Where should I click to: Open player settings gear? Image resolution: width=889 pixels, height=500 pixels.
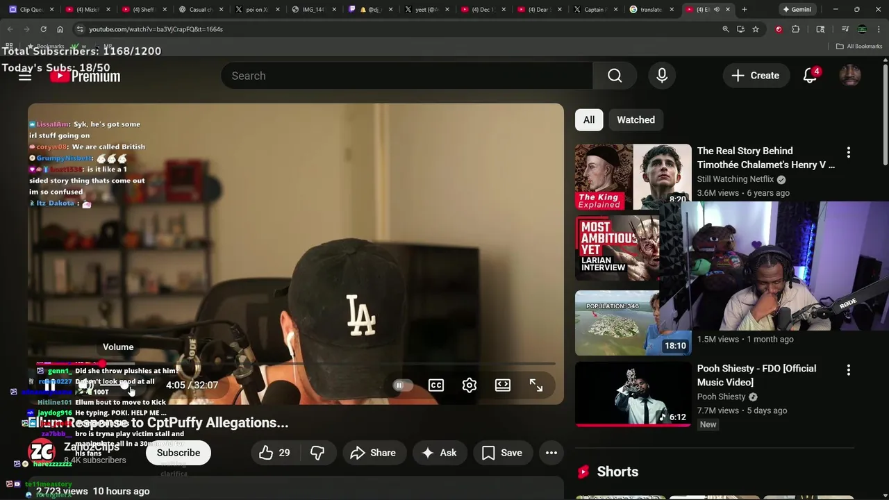[x=470, y=385]
